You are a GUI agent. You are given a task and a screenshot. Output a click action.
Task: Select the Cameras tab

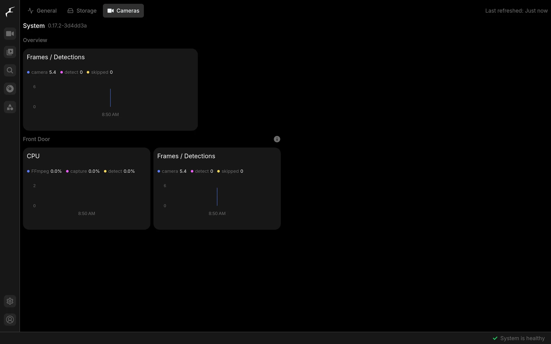pos(123,11)
